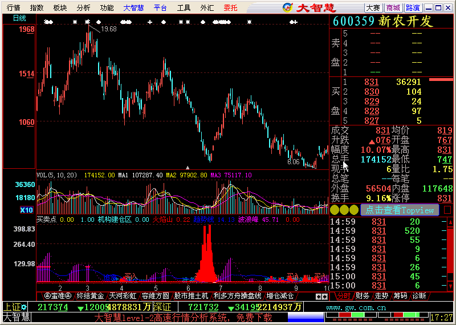The height and width of the screenshot is (325, 456).
Task: Click the up arrow of the tick list scrollbar
Action: [x=450, y=222]
